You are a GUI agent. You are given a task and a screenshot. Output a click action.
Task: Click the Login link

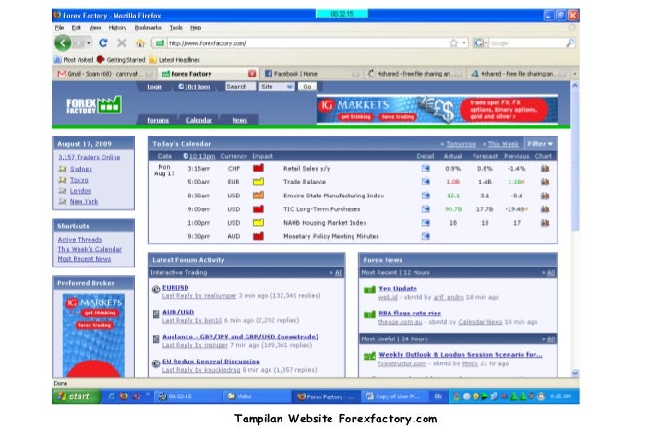(155, 87)
